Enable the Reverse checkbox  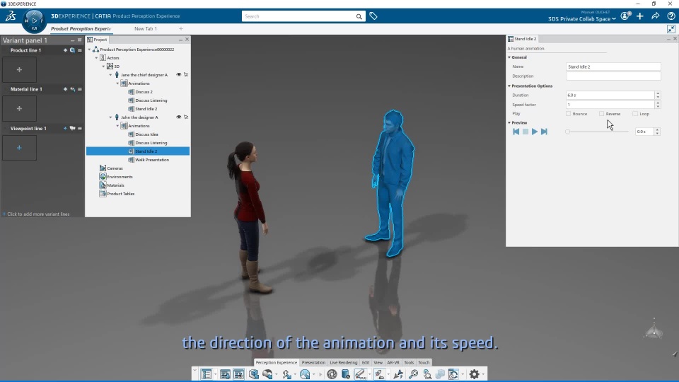[x=601, y=114]
